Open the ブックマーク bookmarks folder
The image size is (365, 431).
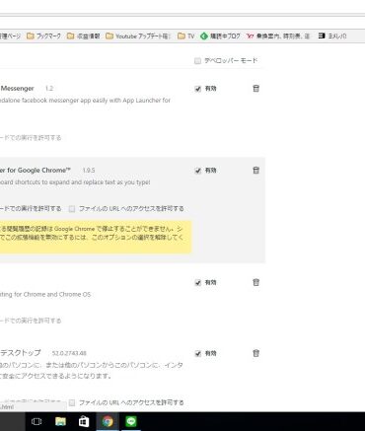[x=43, y=36]
